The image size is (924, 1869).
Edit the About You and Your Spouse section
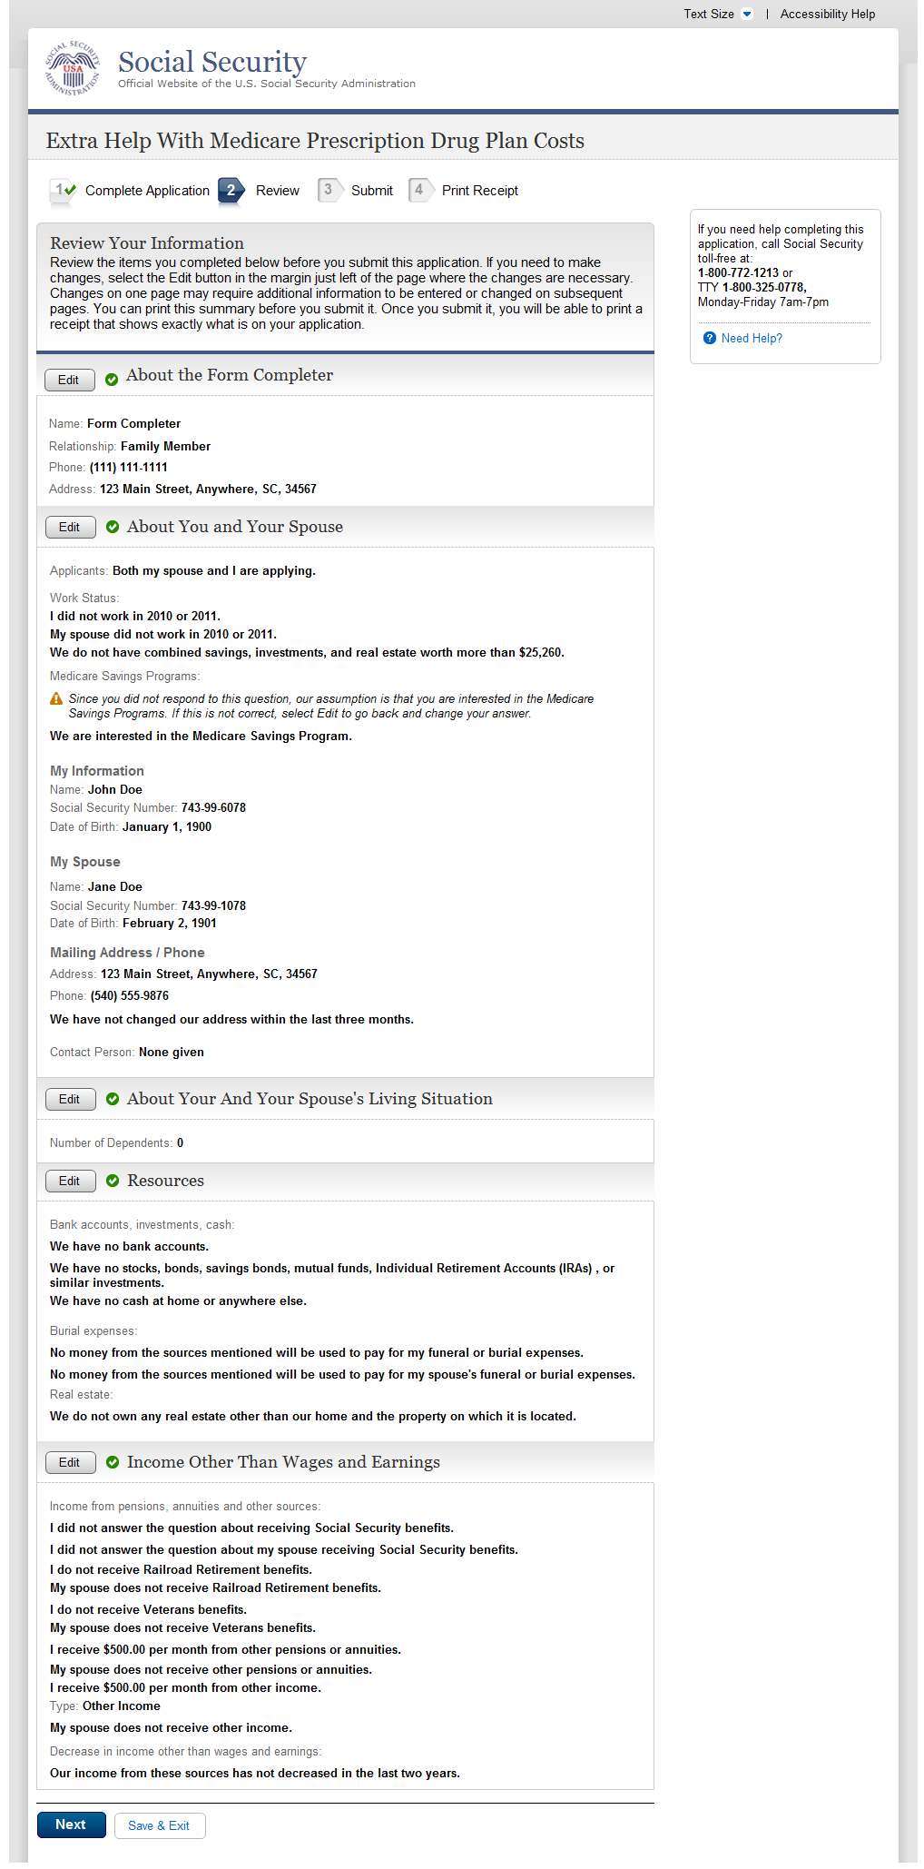pos(70,528)
